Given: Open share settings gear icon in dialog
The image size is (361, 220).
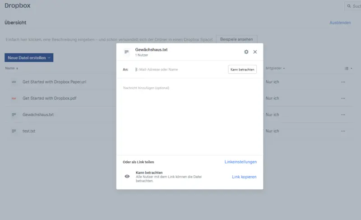Looking at the screenshot, I should (x=246, y=52).
